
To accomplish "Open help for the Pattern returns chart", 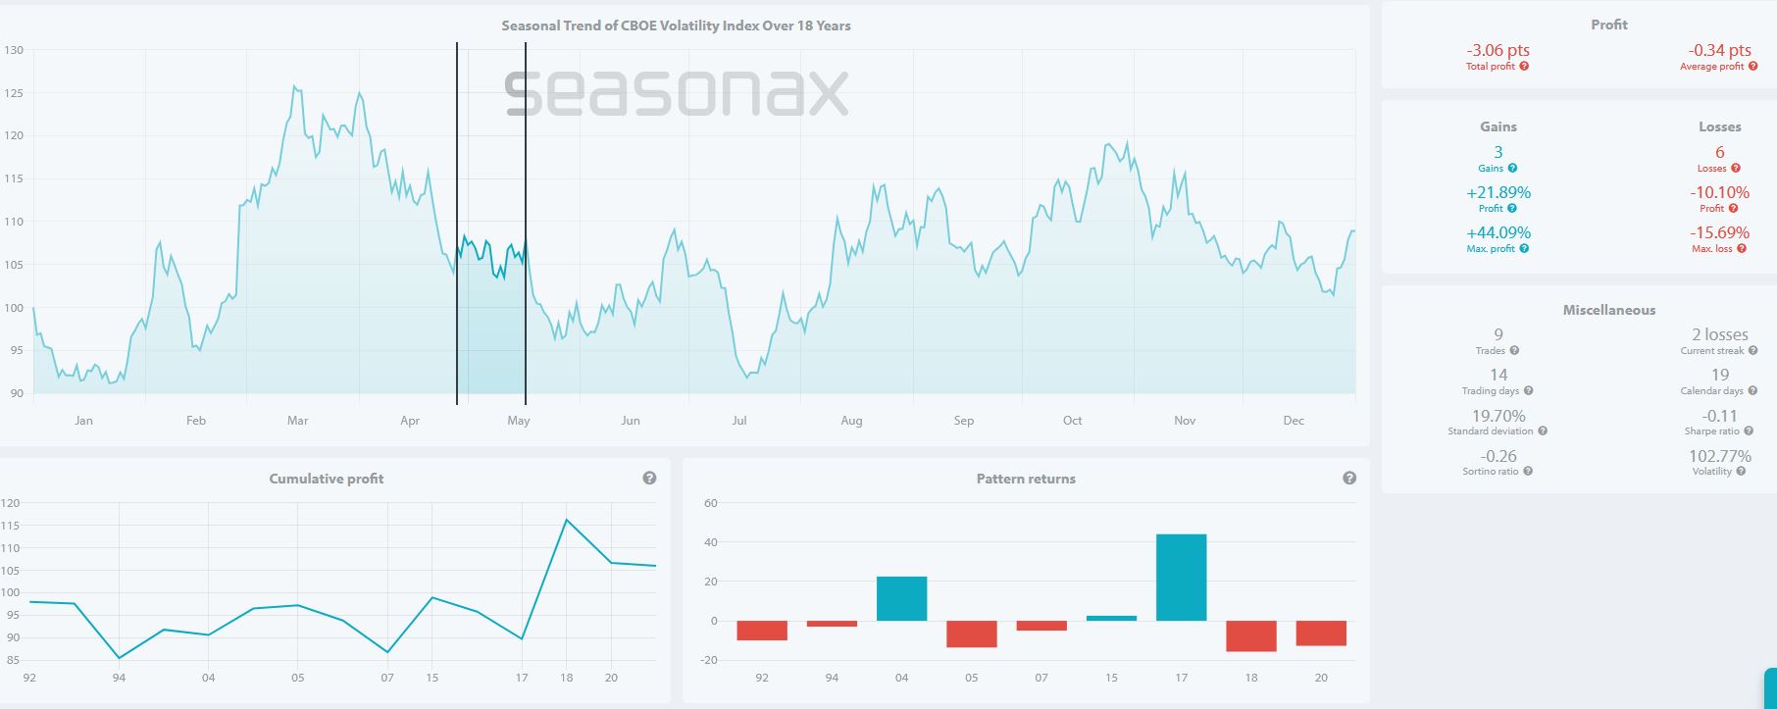I will [x=1349, y=479].
